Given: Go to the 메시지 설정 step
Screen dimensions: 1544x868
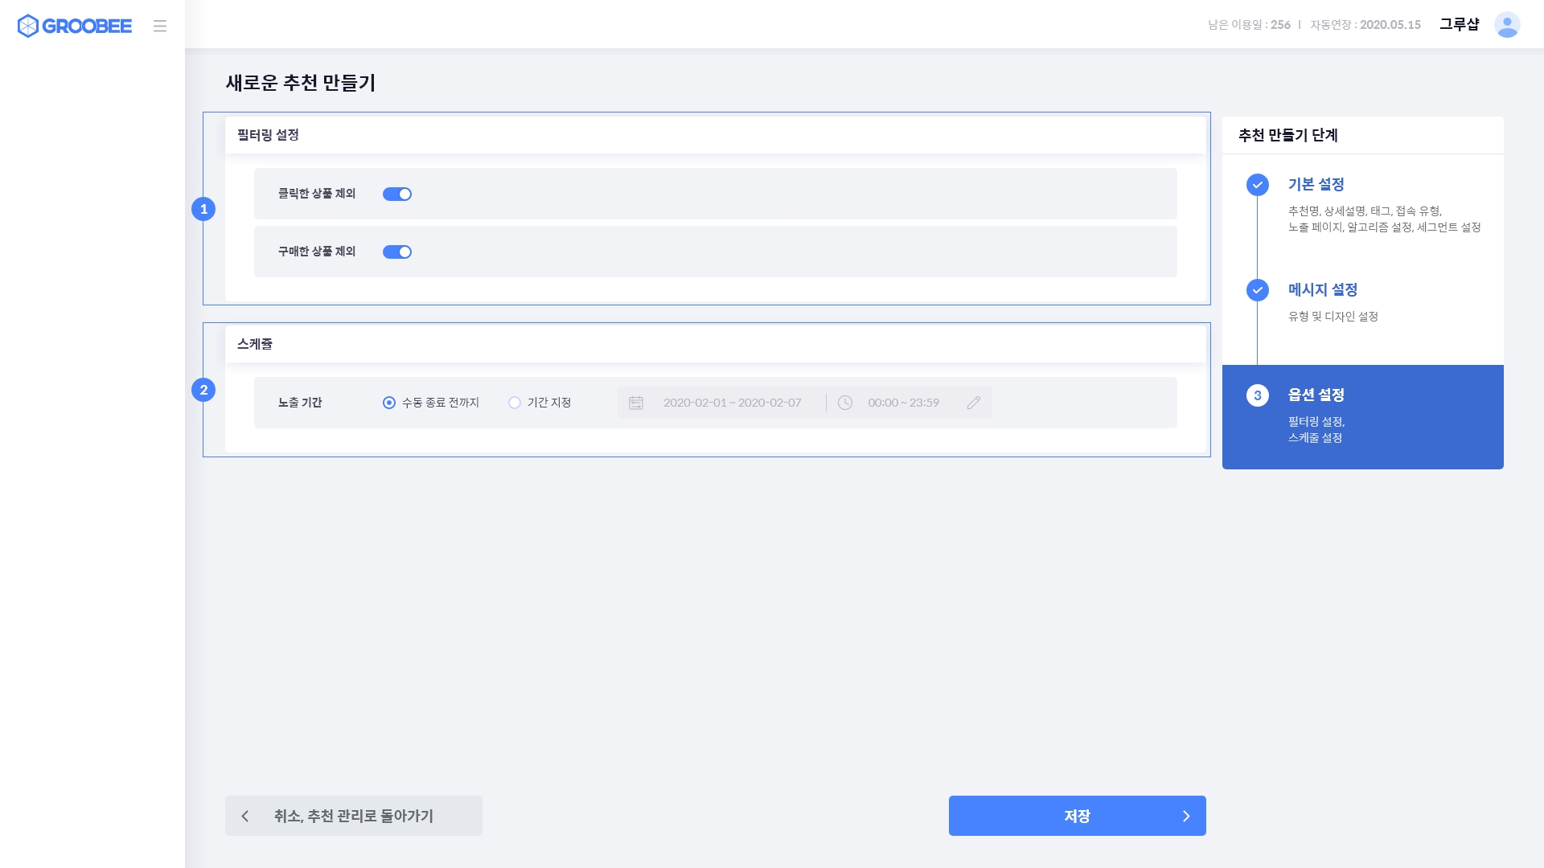Looking at the screenshot, I should point(1323,289).
